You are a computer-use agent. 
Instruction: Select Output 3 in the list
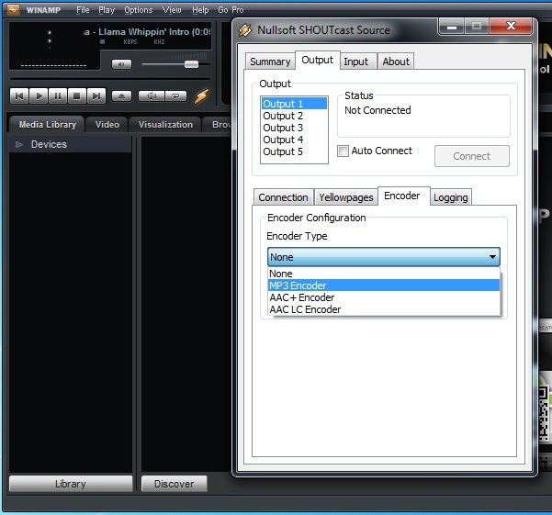pyautogui.click(x=294, y=128)
